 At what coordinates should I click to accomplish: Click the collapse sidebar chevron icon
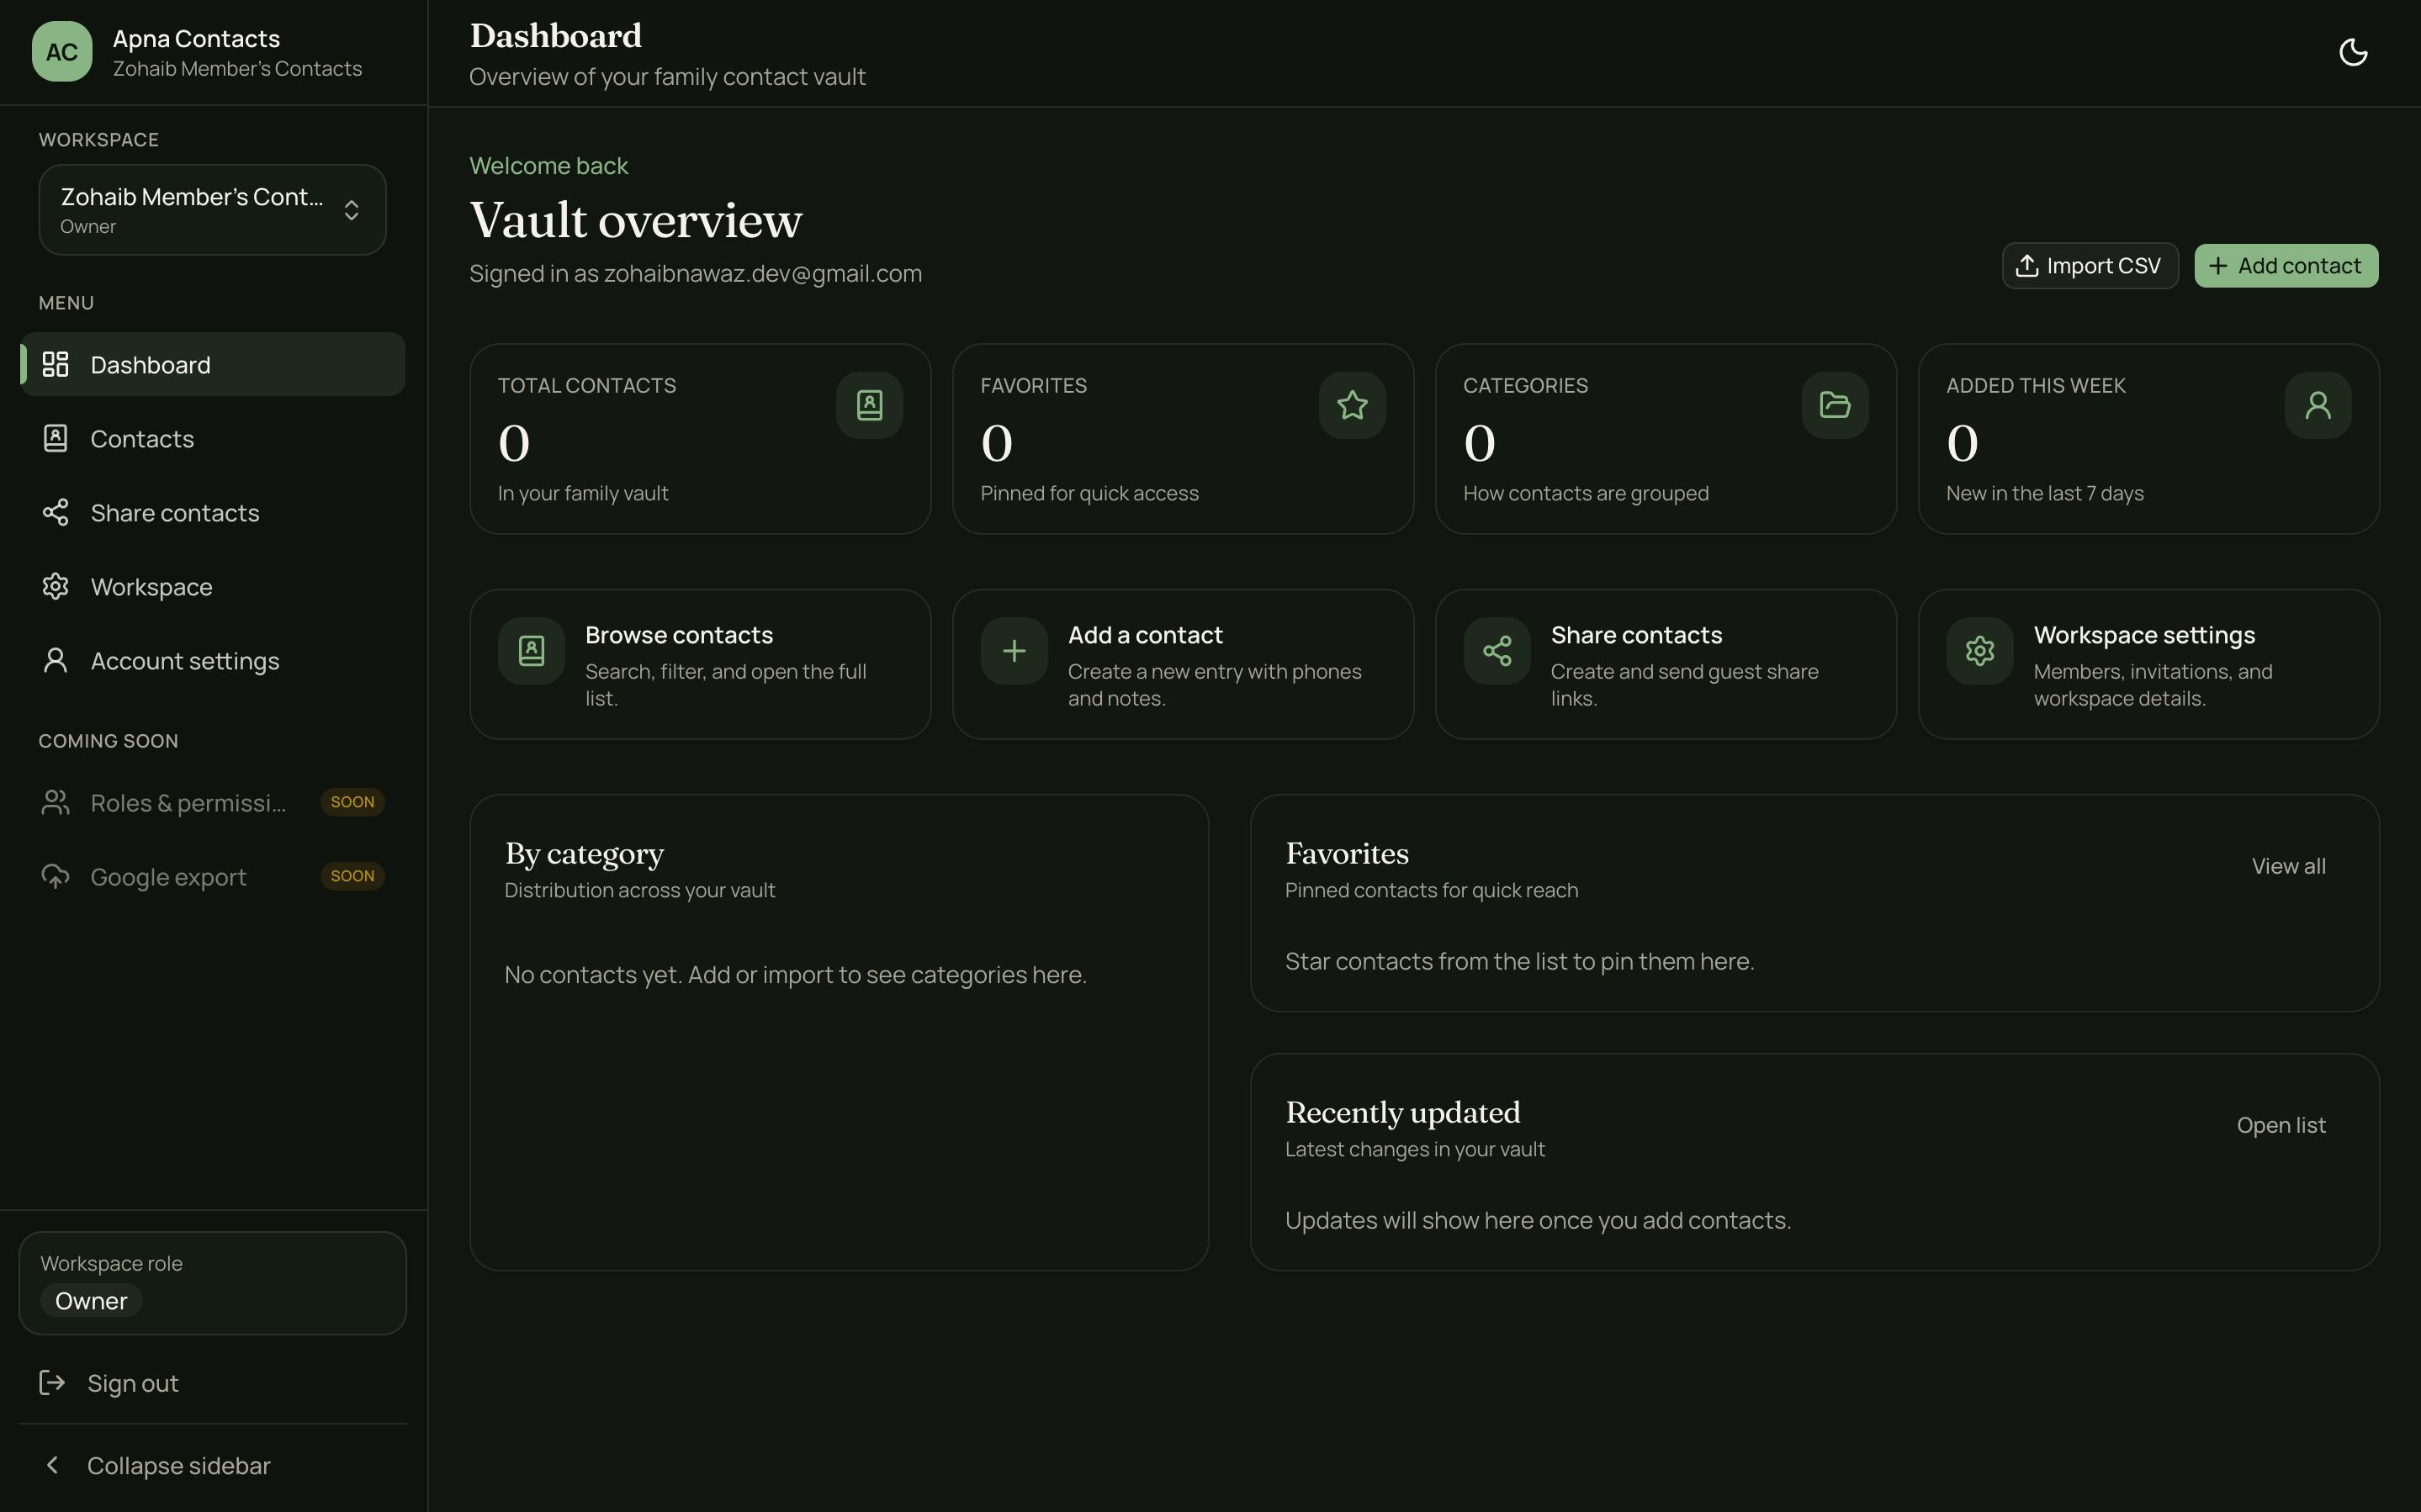(x=52, y=1465)
